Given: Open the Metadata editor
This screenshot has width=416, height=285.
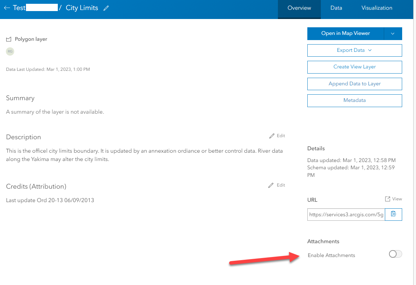Looking at the screenshot, I should (354, 100).
